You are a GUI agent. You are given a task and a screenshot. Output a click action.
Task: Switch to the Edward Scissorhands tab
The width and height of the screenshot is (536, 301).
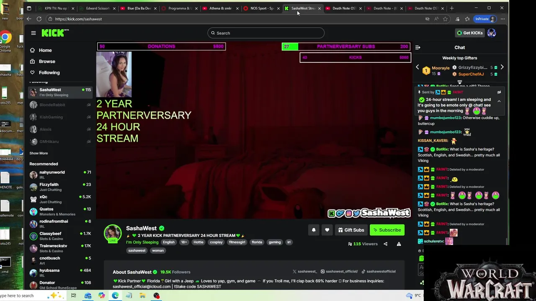[97, 8]
